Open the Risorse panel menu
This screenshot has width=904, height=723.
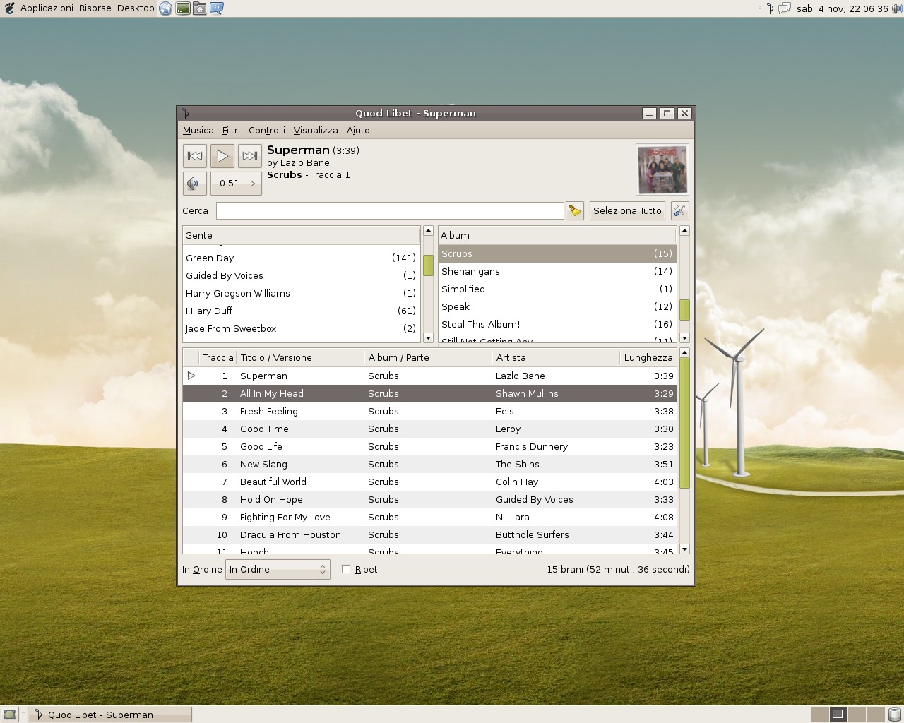tap(95, 8)
